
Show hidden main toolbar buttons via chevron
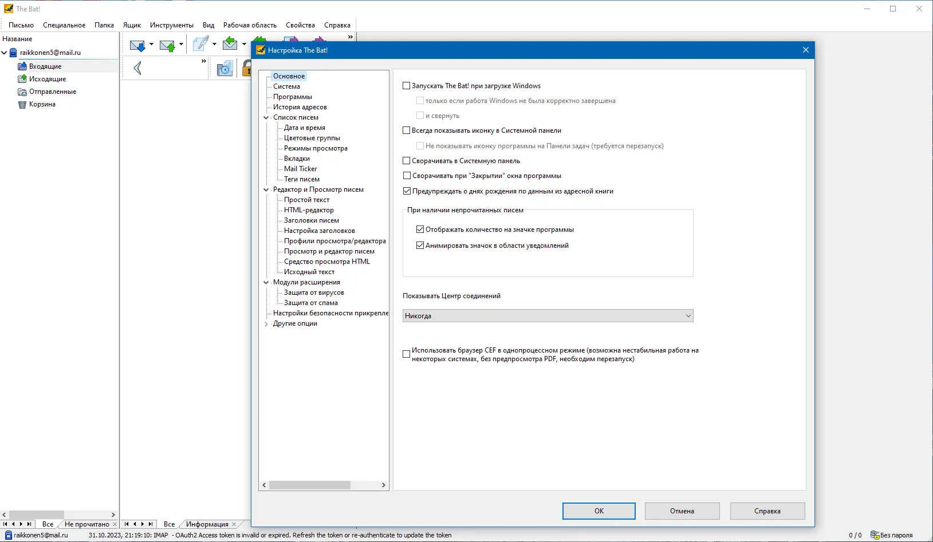click(x=351, y=37)
